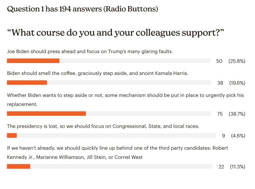Screen dimensions: 255x189
Task: Click the 'Question 1 has 194 answers' heading
Action: click(82, 9)
